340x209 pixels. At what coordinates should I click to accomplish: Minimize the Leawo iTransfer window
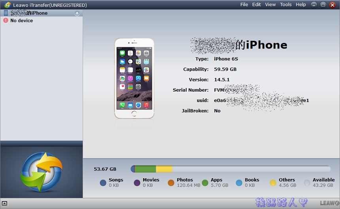[314, 5]
